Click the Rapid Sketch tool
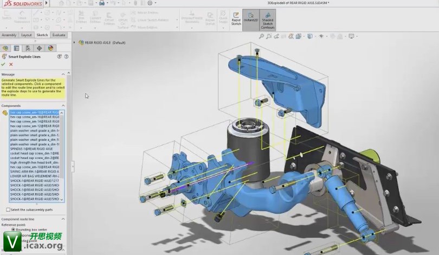Viewport: 439px width, 255px height. [x=236, y=18]
